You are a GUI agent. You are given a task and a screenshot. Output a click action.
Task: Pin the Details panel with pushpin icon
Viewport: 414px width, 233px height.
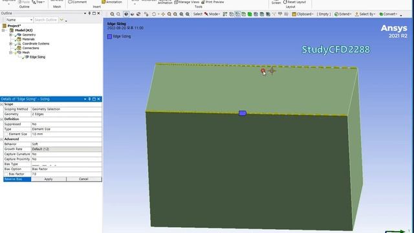point(89,99)
